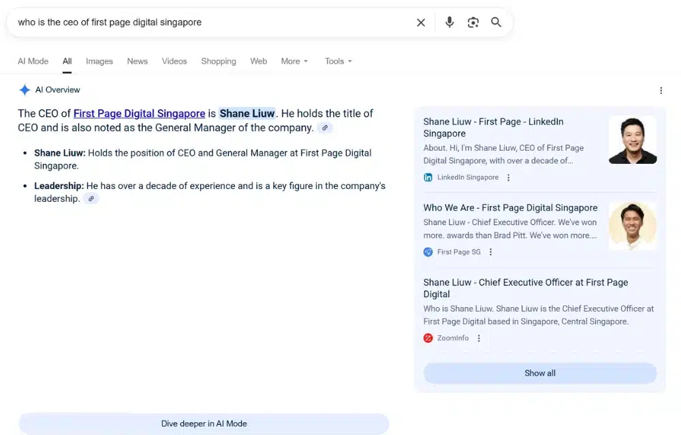Select the All results tab
The image size is (681, 435).
[x=67, y=61]
